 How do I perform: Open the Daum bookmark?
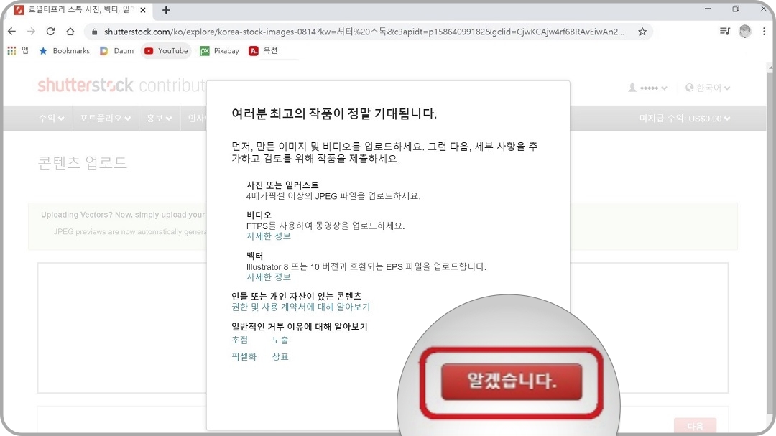[116, 50]
